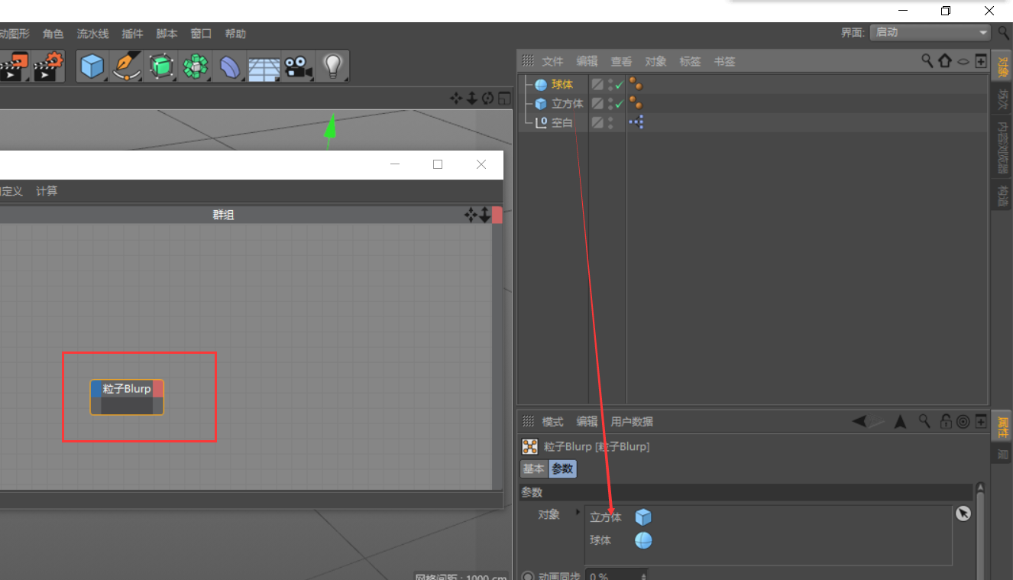Click the search magnifier beside 界面 dropdown
This screenshot has height=580, width=1013.
coord(1005,33)
